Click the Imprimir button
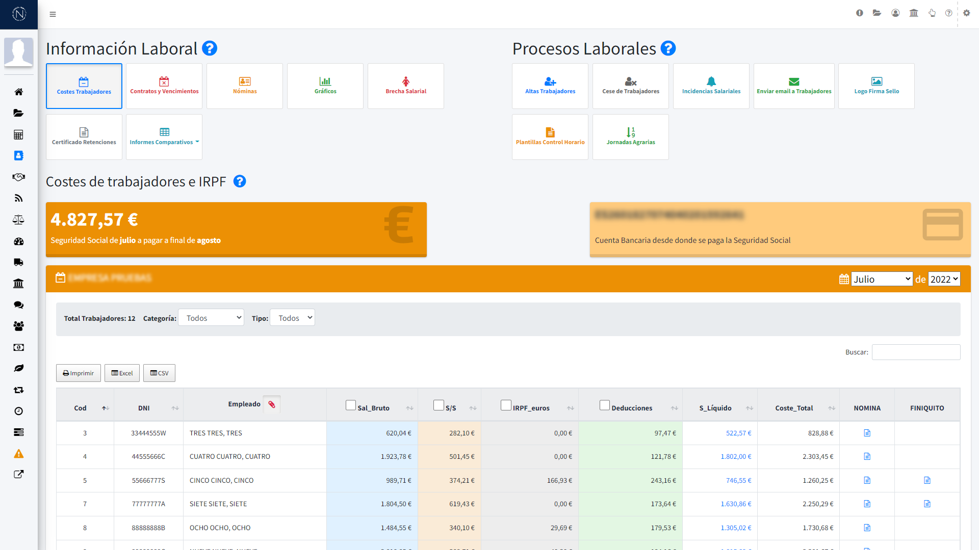979x550 pixels. (x=78, y=373)
